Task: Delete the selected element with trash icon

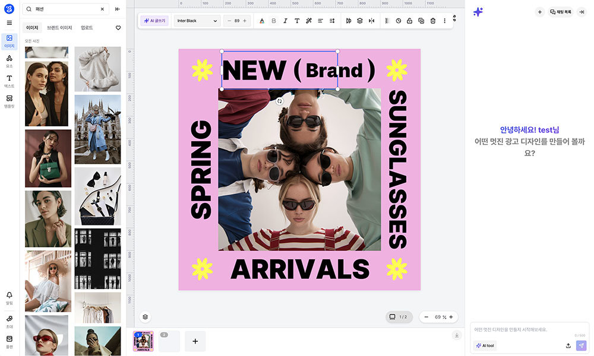Action: click(x=432, y=21)
